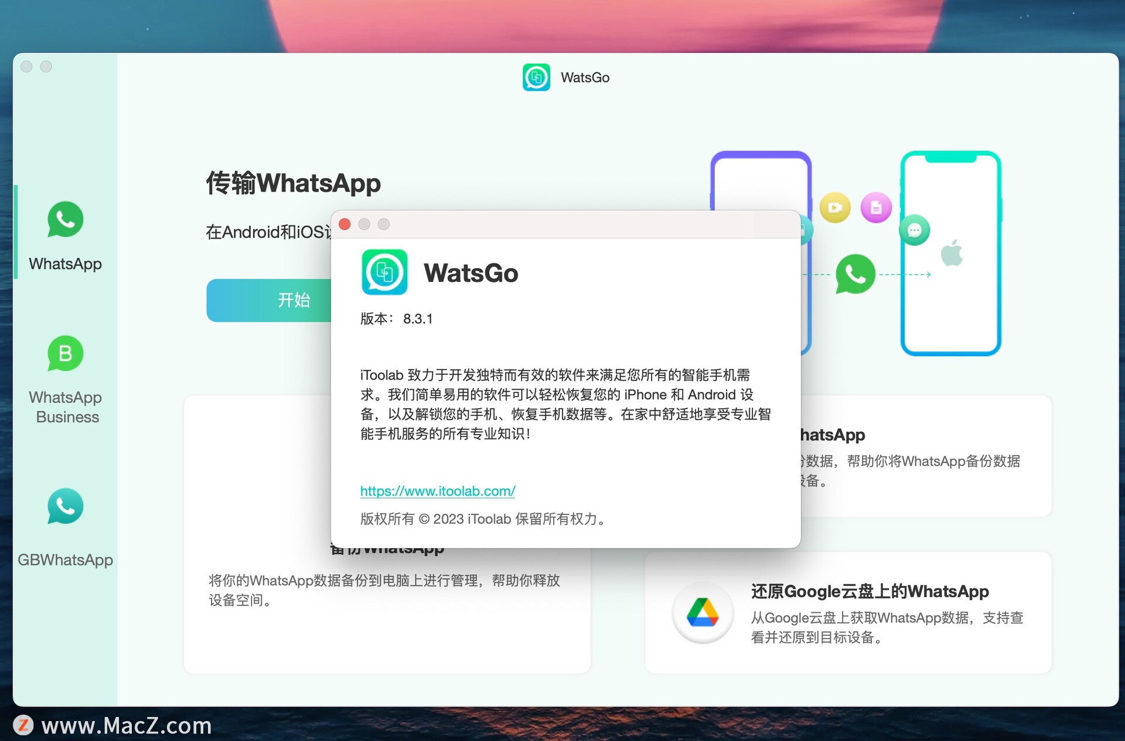Click the green WhatsApp icon between phones
Viewport: 1125px width, 741px height.
855,274
